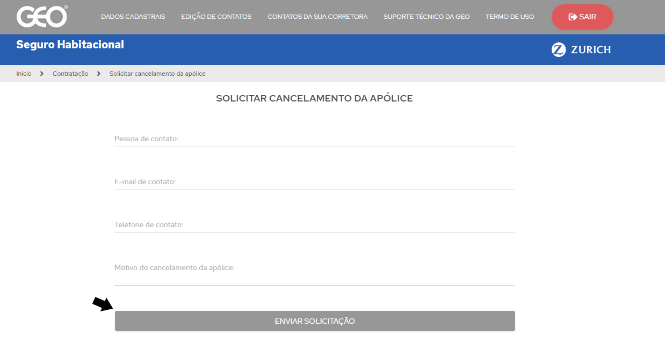This screenshot has height=363, width=665.
Task: Click Solicitar cancelamento da apólice breadcrumb
Action: click(x=157, y=74)
